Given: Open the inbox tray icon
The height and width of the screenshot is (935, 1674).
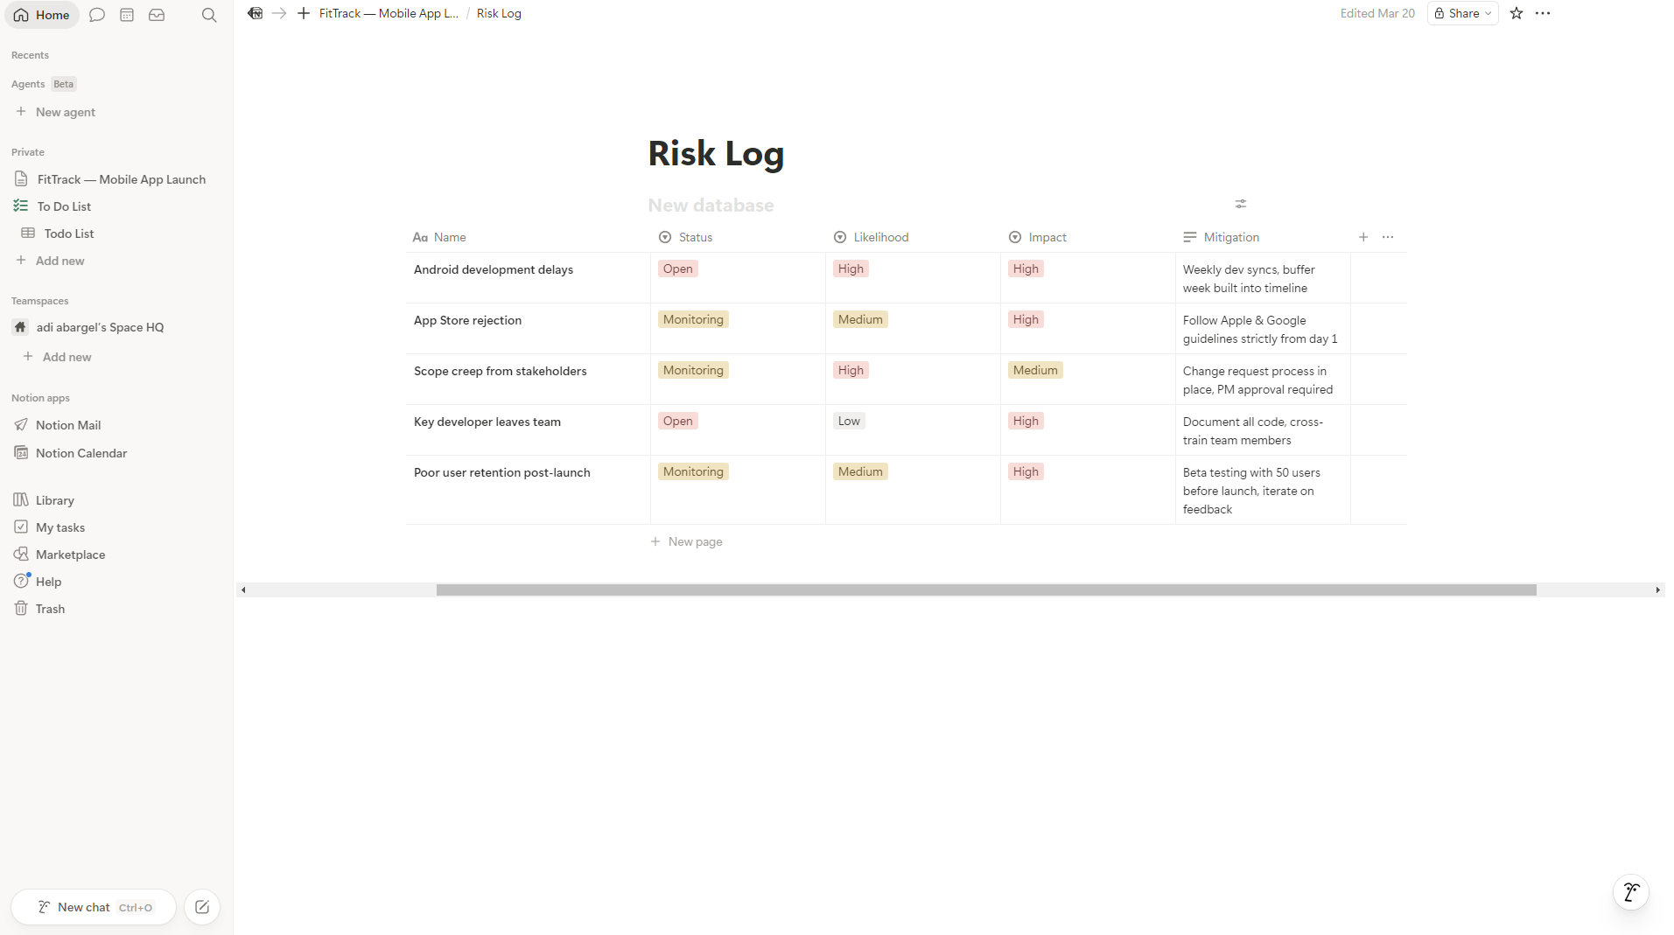Looking at the screenshot, I should click(157, 15).
